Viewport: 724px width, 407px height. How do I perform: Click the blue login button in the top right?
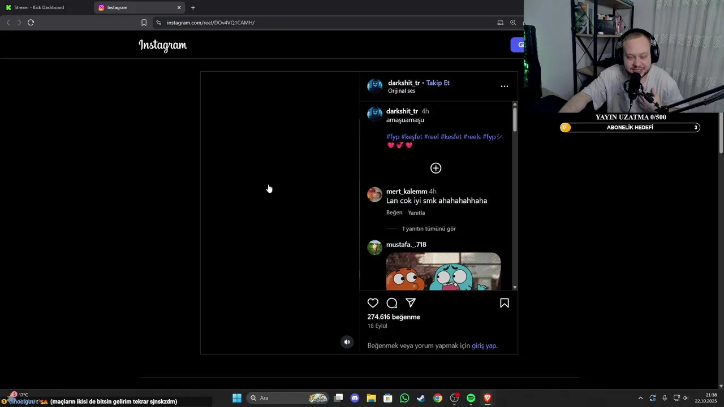click(x=518, y=45)
